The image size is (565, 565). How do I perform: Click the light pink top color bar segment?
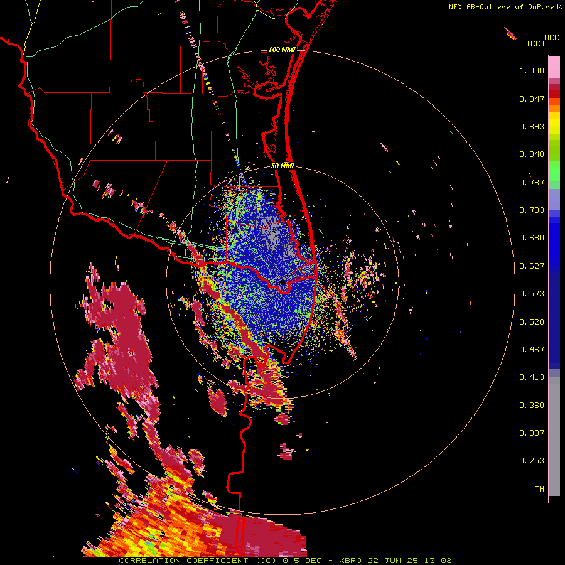[554, 67]
